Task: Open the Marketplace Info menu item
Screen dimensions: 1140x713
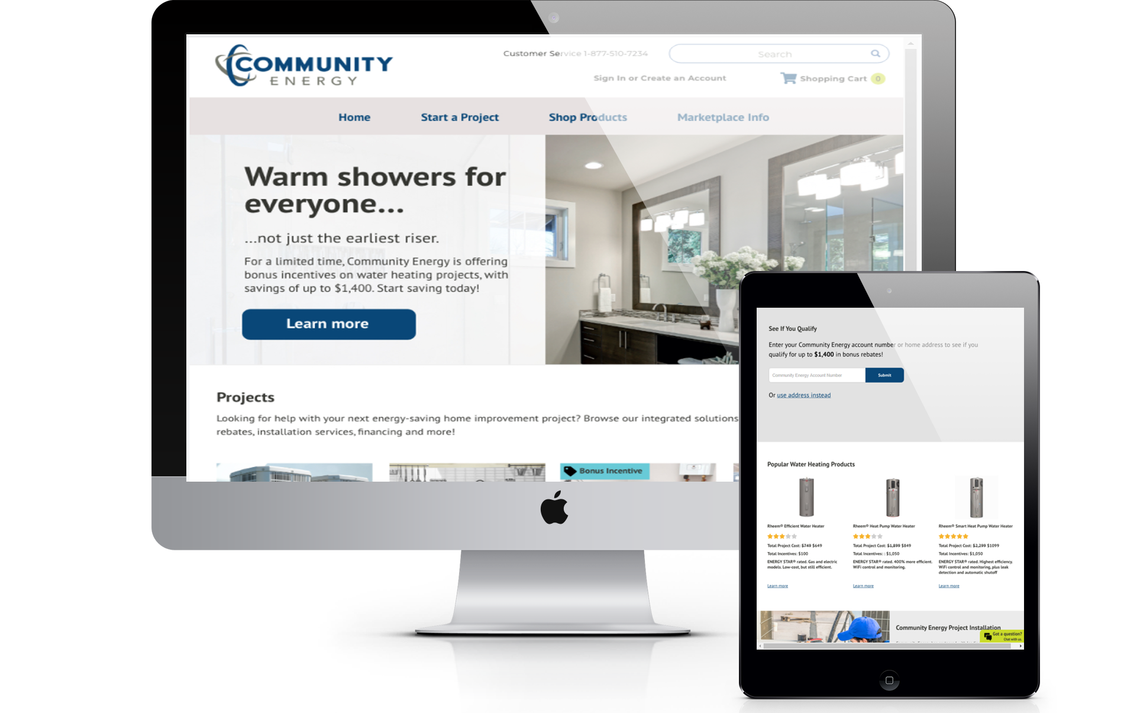Action: [x=722, y=118]
